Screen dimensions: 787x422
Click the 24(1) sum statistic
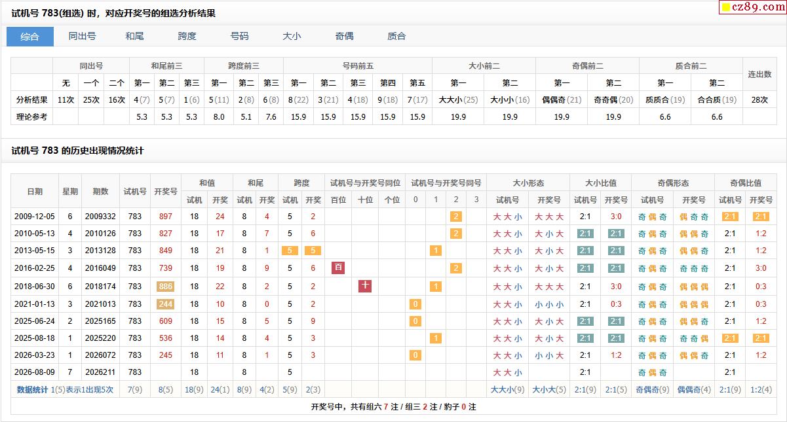click(220, 389)
